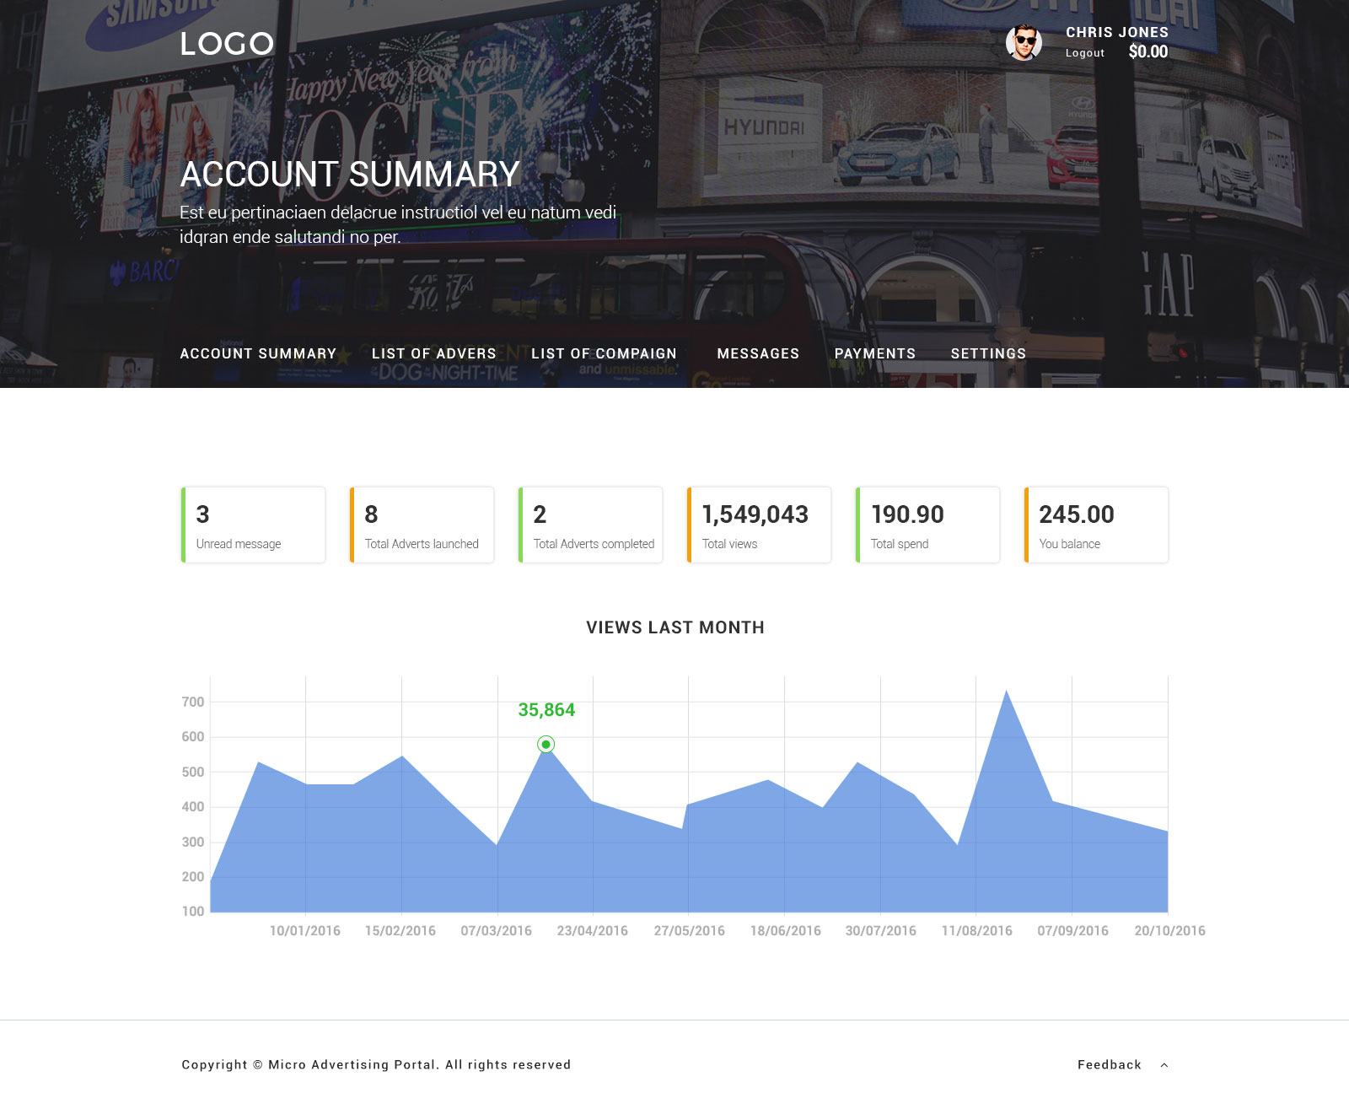The height and width of the screenshot is (1109, 1349).
Task: Click the Total spend card showing 190.90
Action: point(927,524)
